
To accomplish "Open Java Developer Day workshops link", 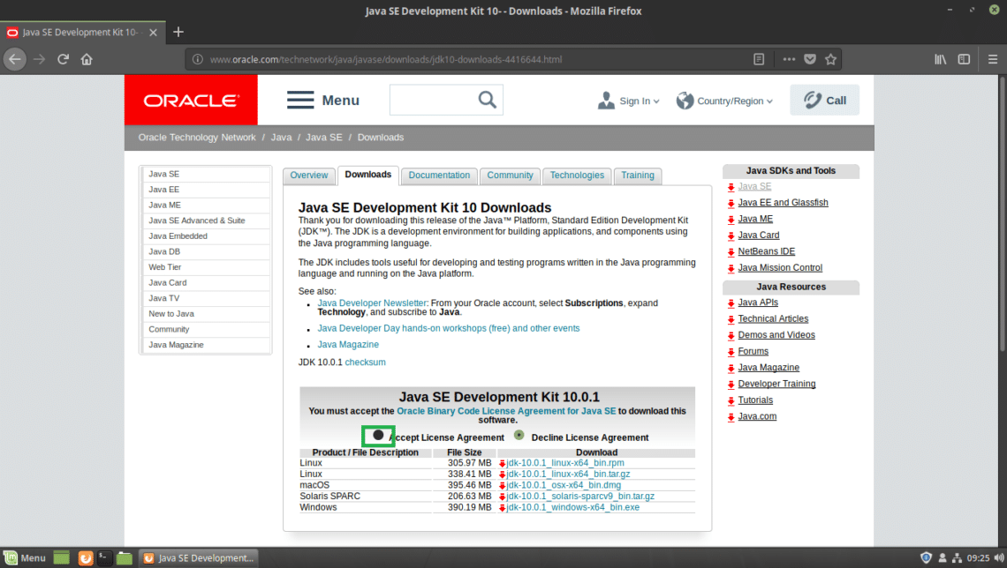I will click(x=448, y=328).
